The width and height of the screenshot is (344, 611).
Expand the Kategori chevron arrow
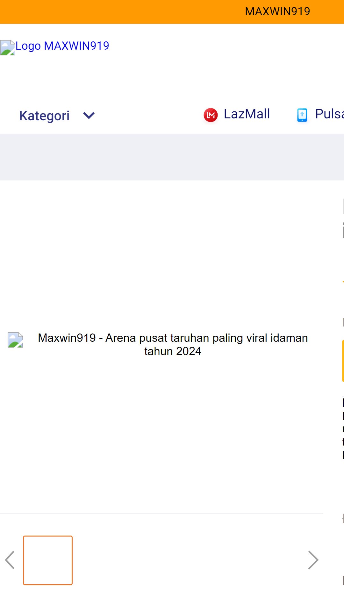pyautogui.click(x=89, y=115)
